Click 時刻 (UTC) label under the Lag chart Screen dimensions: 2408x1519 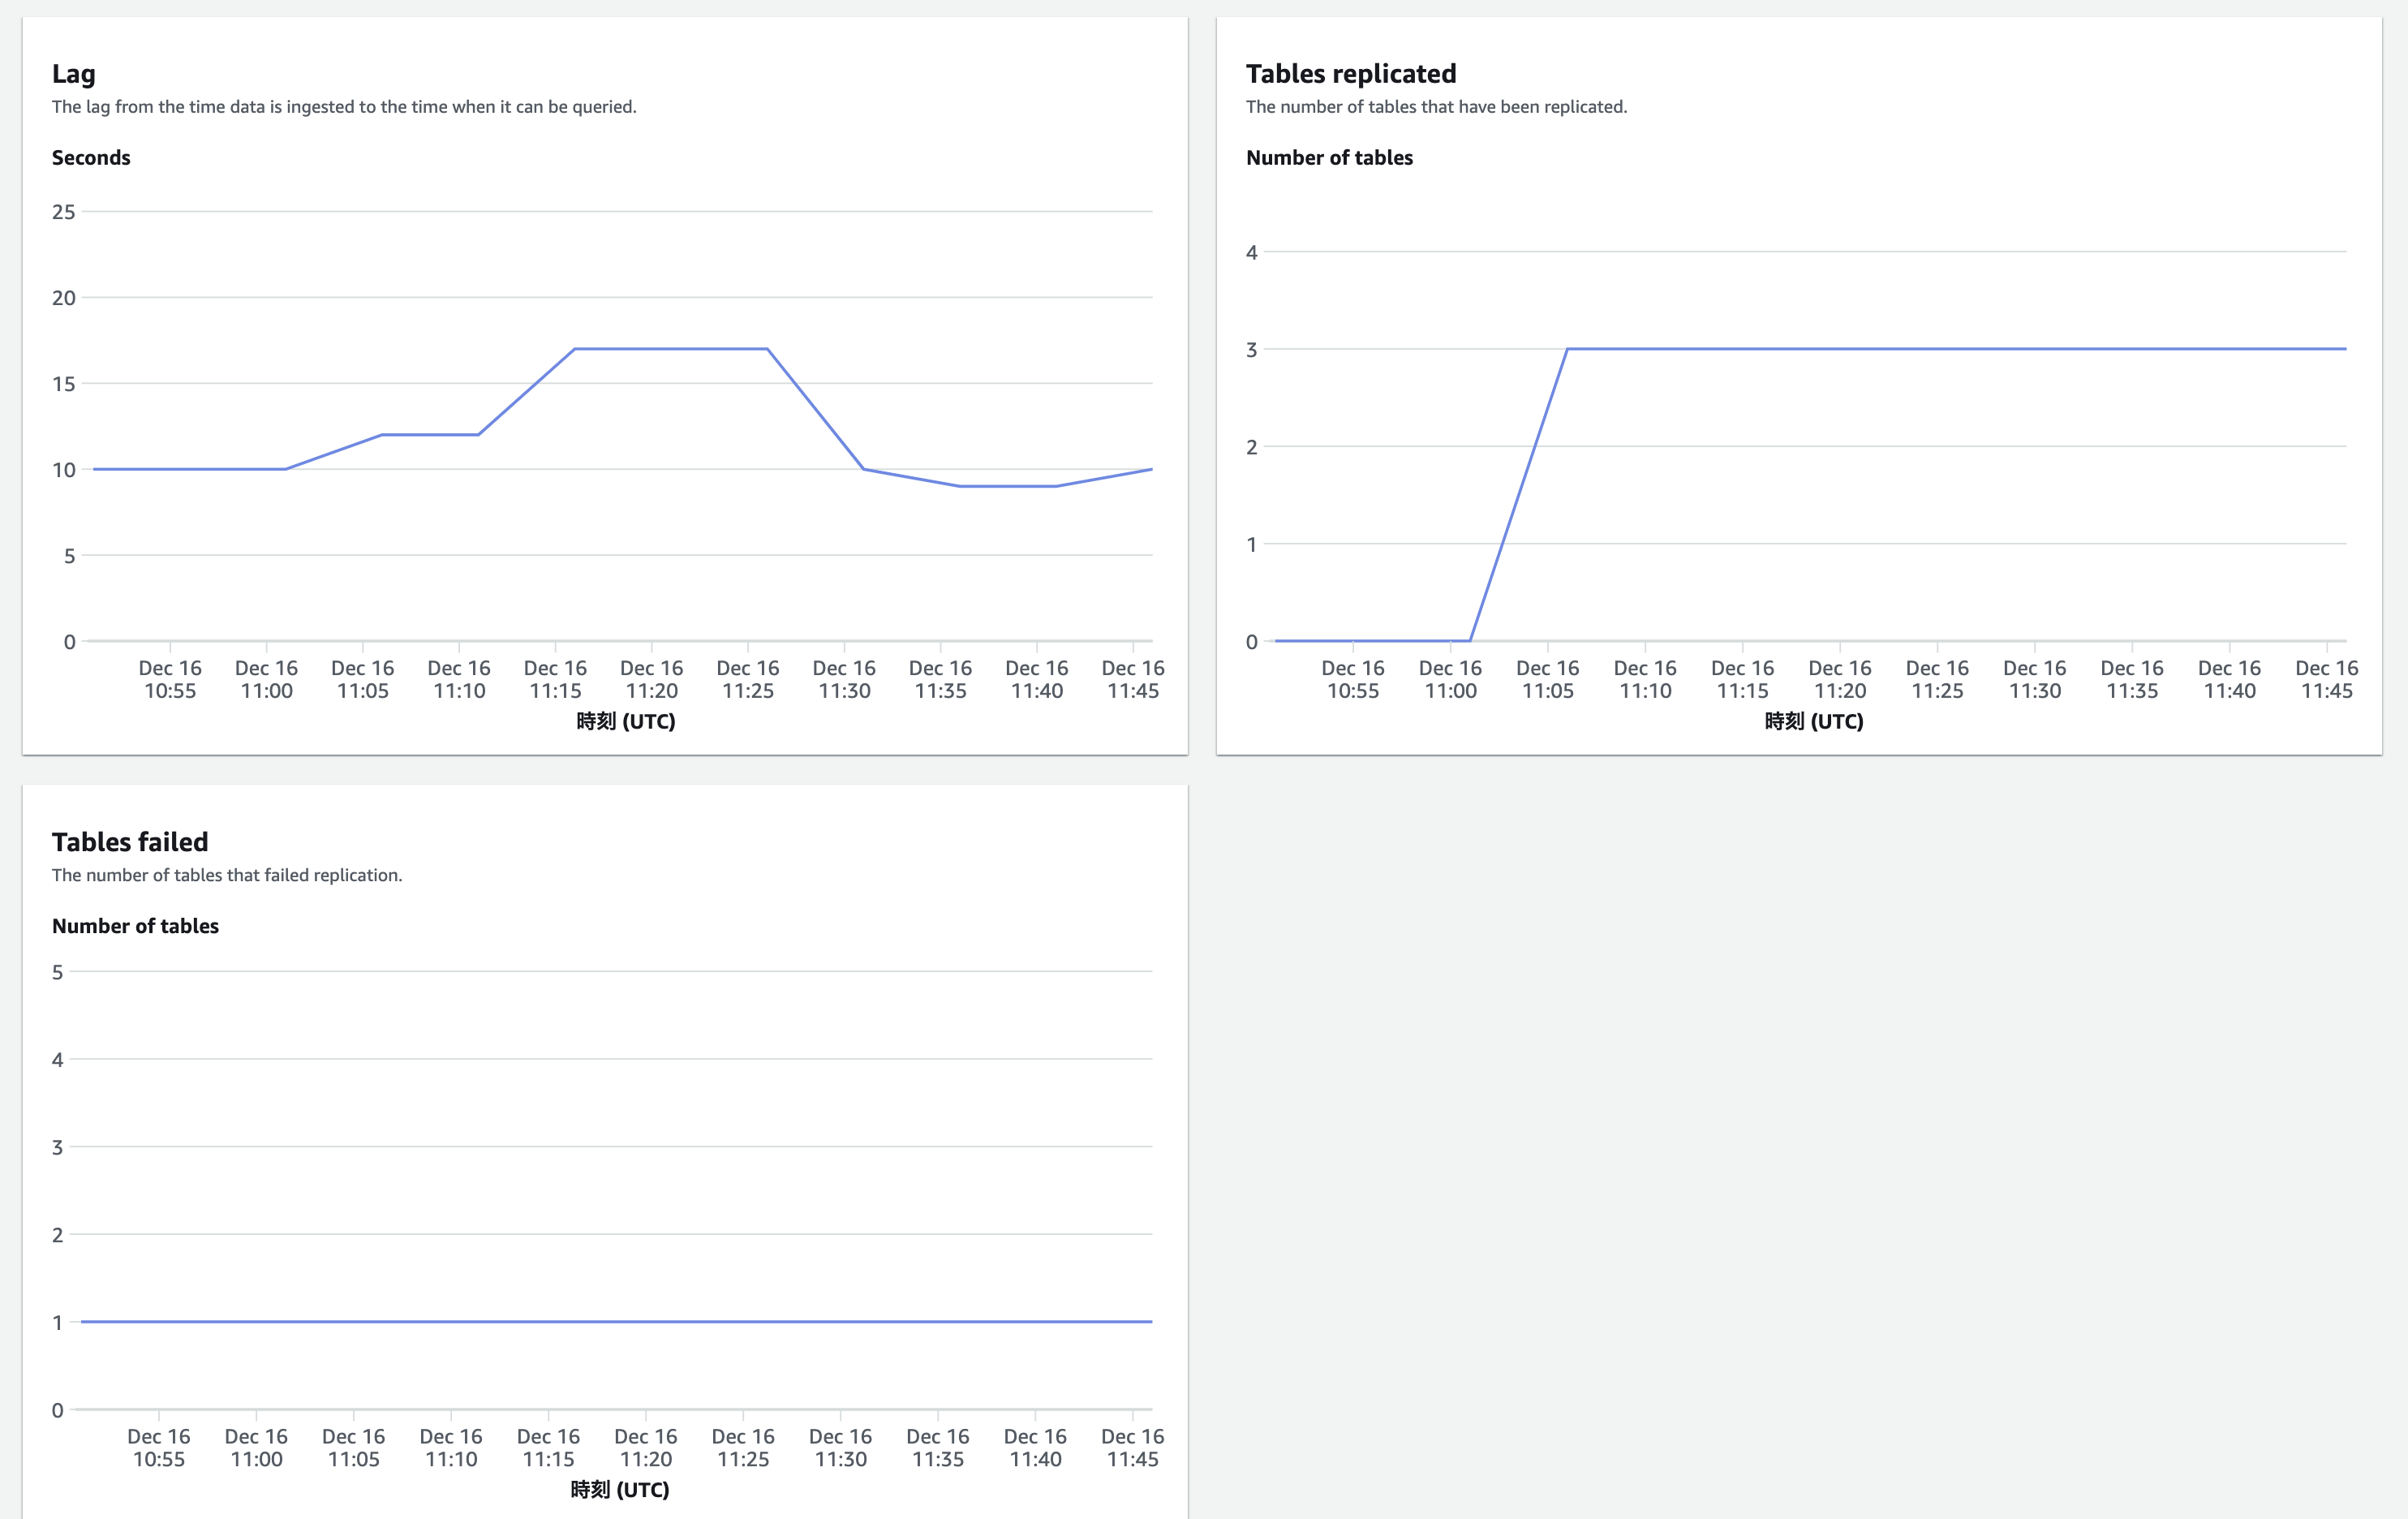625,721
